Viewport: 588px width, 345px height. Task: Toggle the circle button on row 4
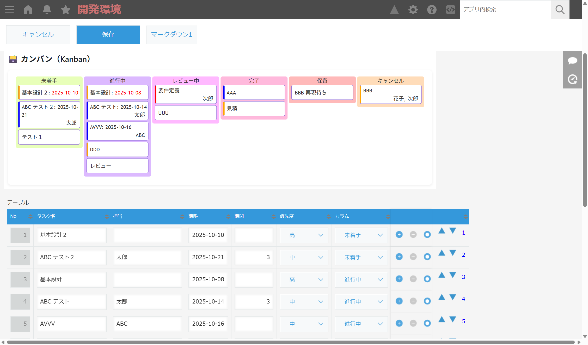(427, 301)
